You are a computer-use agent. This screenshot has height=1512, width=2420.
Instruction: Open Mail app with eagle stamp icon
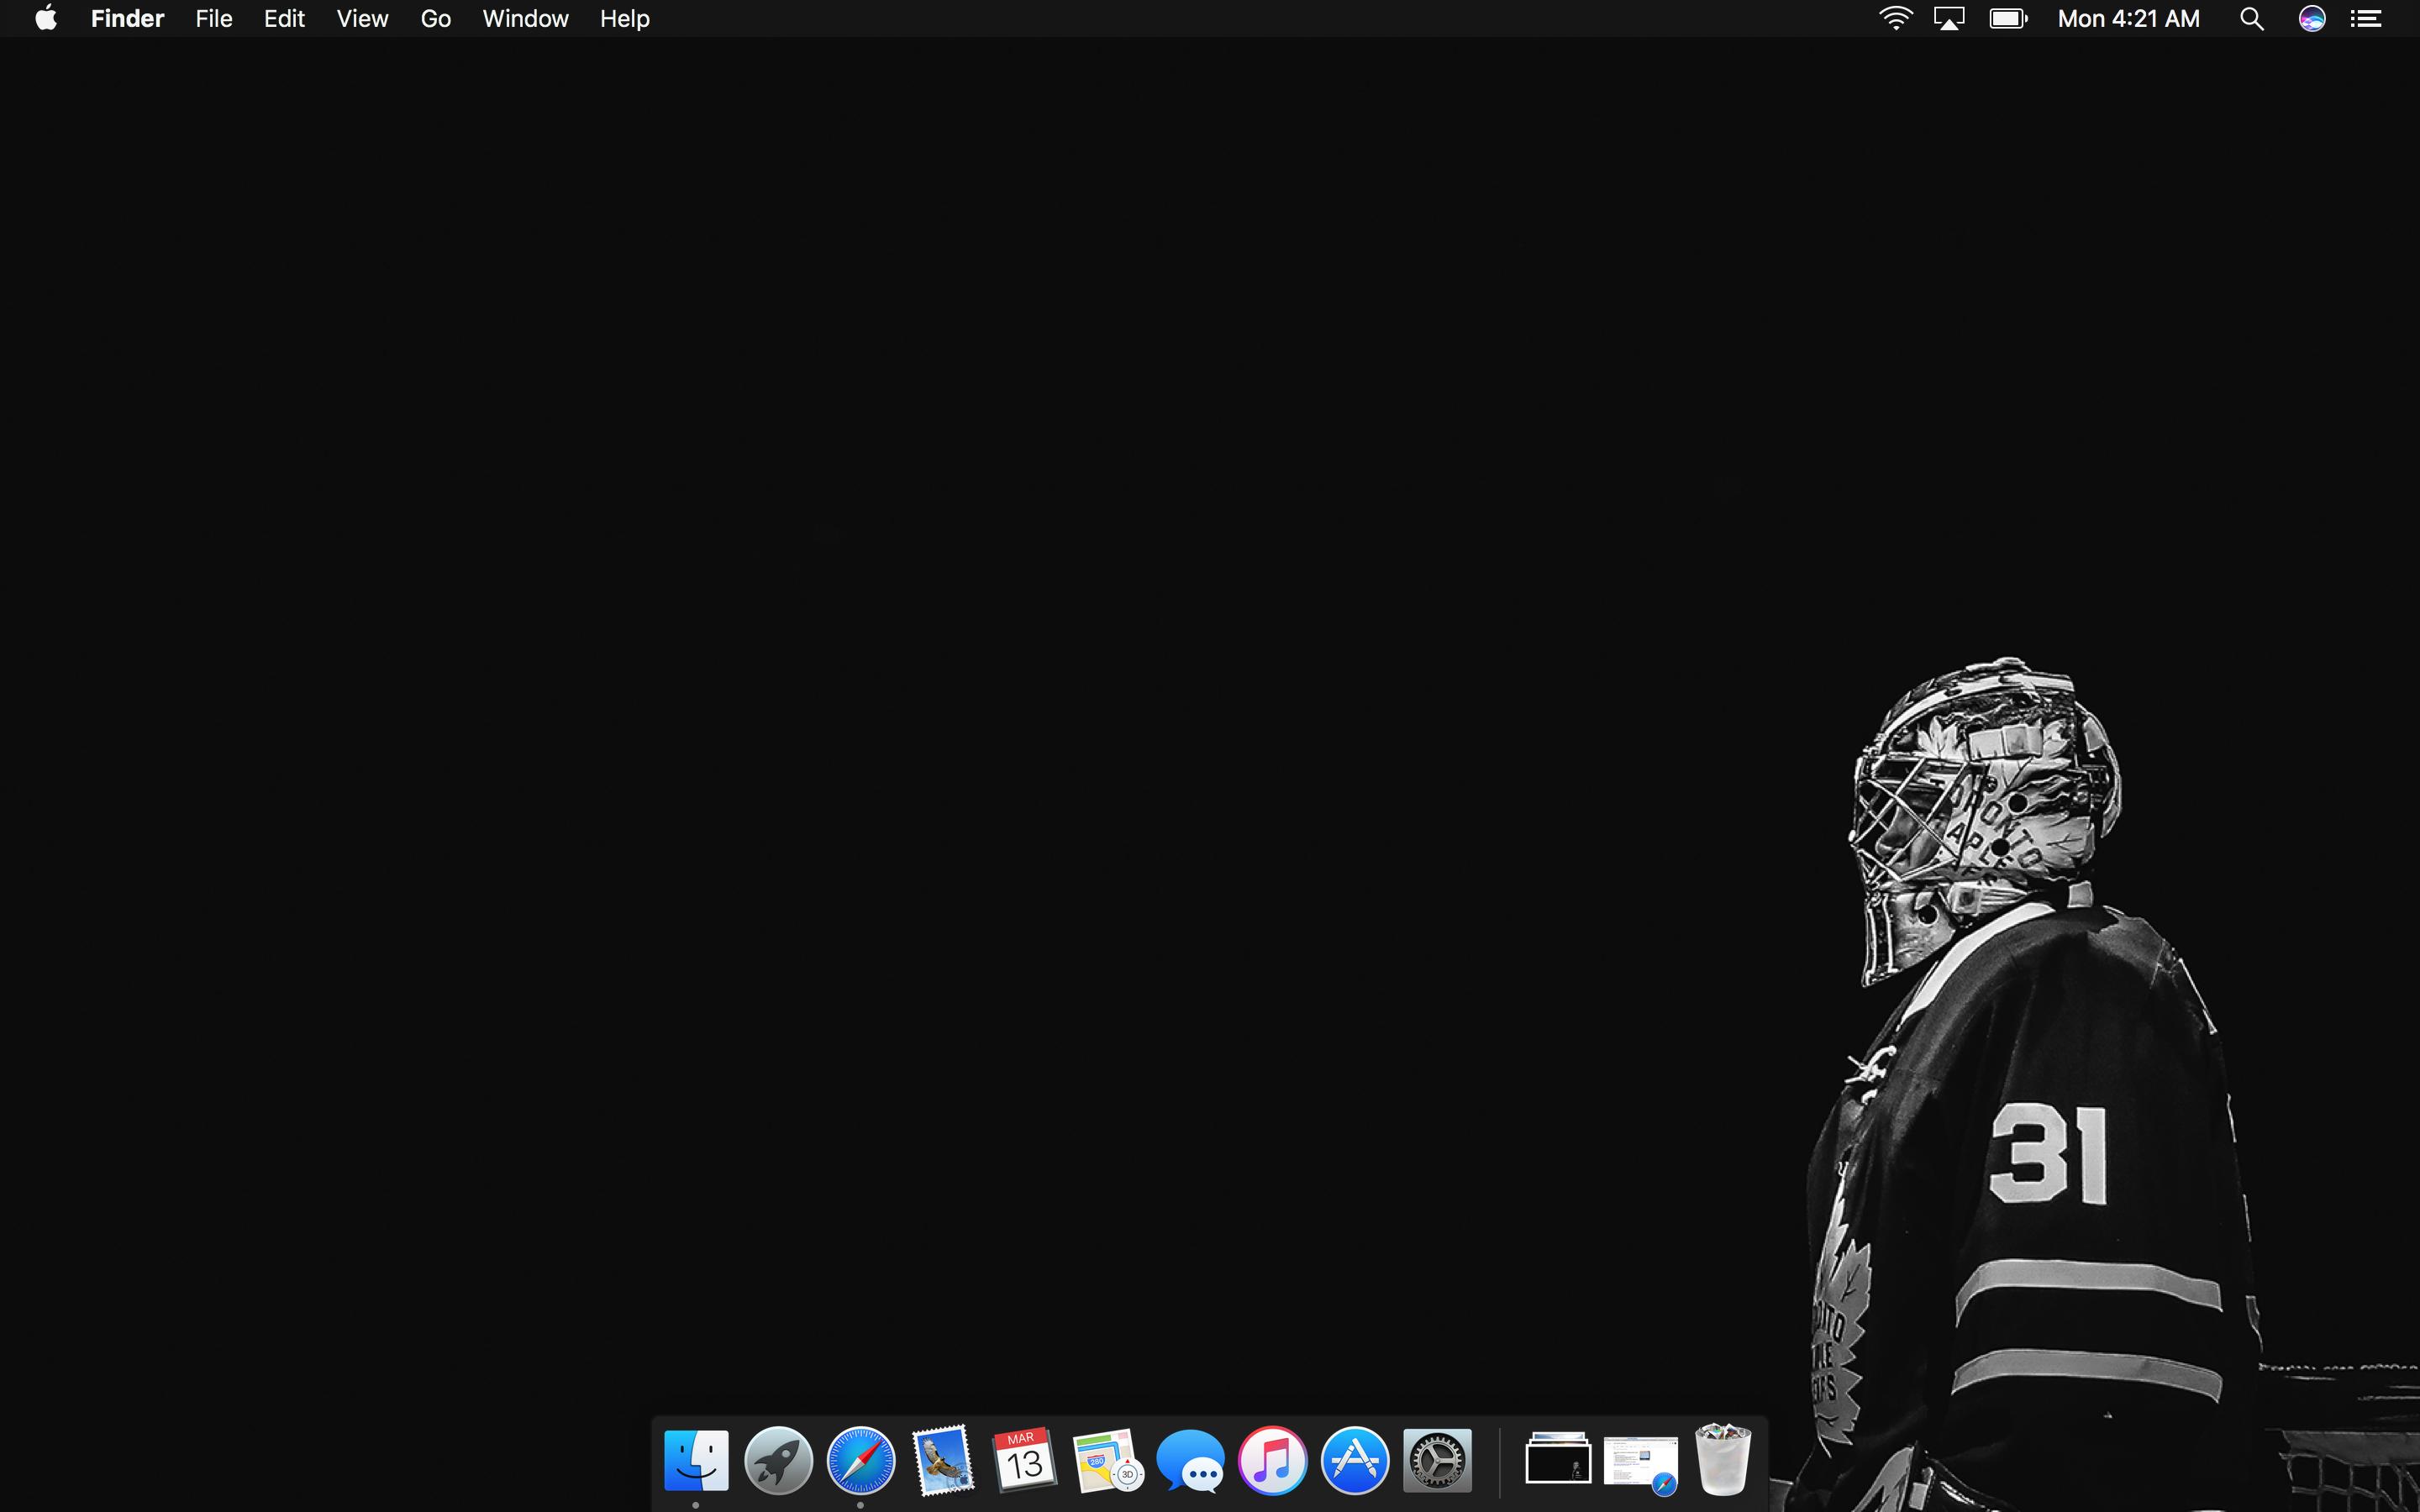pyautogui.click(x=942, y=1461)
